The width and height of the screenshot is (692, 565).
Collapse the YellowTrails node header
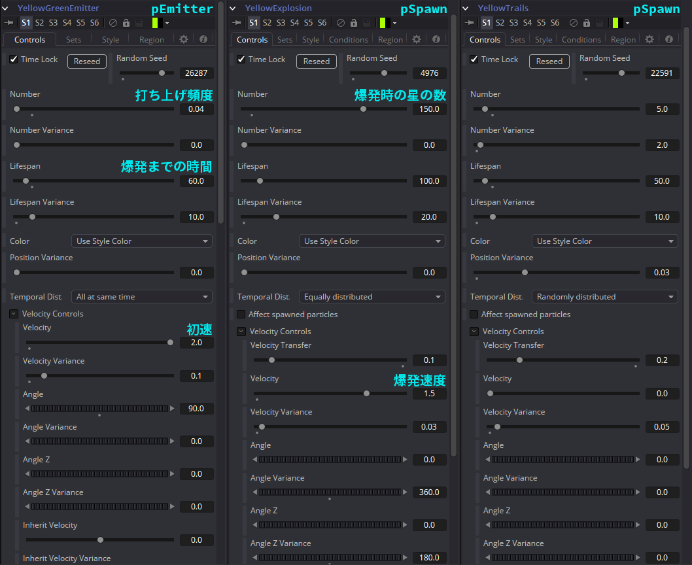pyautogui.click(x=466, y=8)
